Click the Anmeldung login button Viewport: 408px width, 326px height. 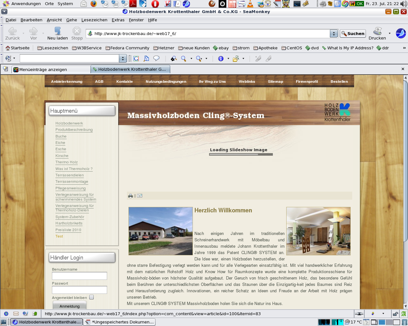click(x=69, y=306)
